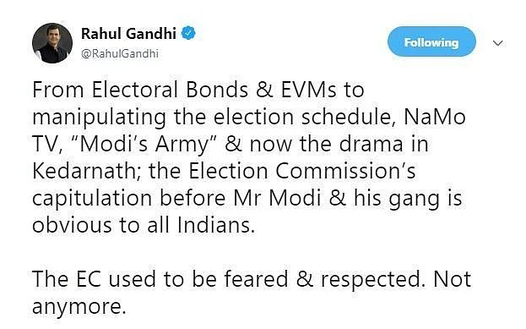Click the words "Mr Modi" in tweet
The width and height of the screenshot is (526, 329).
tap(278, 198)
